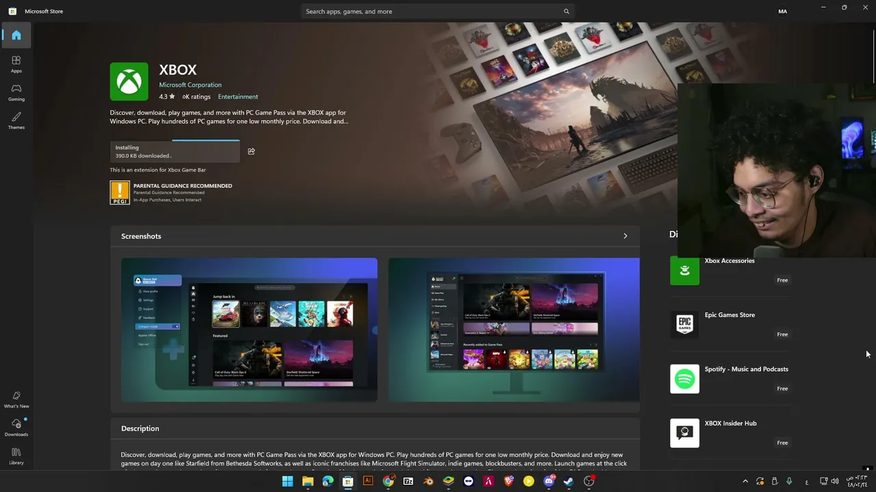Open Blender from the taskbar

(x=428, y=481)
